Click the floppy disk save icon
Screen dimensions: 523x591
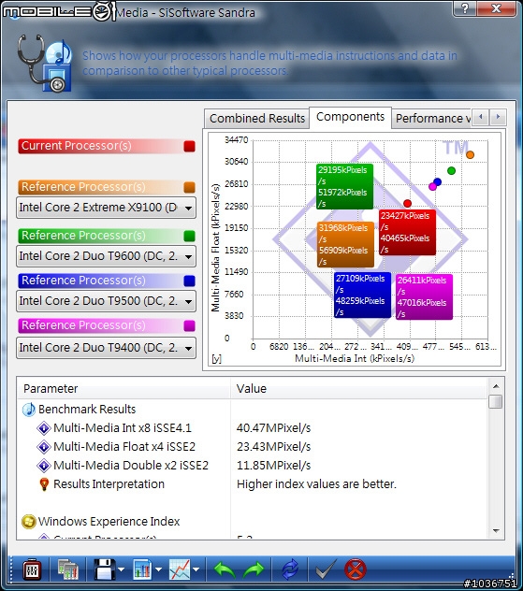[105, 569]
